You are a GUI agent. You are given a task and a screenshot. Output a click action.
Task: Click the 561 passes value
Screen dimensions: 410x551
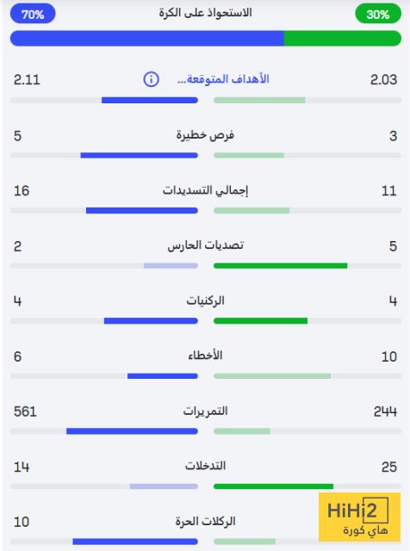click(x=25, y=412)
